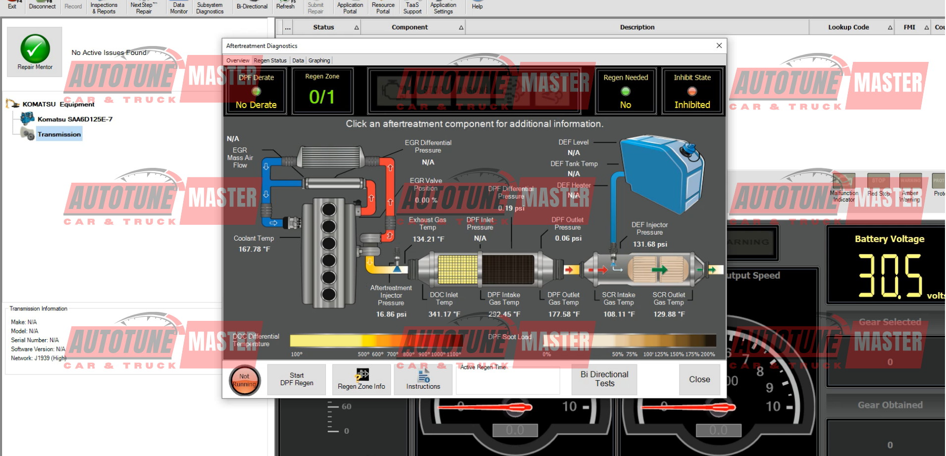946x456 pixels.
Task: Click the Malfunction Indicator lamp icon
Action: 844,181
